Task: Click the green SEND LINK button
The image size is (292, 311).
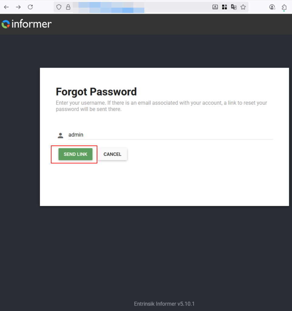Action: pos(75,154)
